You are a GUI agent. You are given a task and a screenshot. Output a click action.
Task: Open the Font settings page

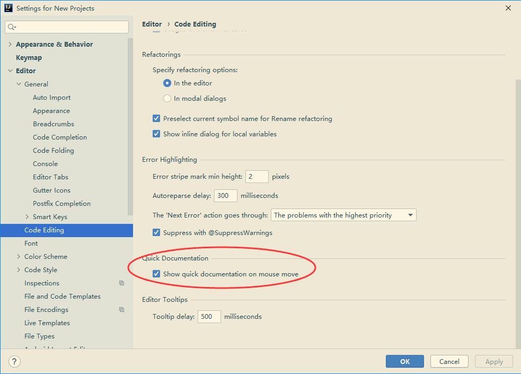click(31, 243)
